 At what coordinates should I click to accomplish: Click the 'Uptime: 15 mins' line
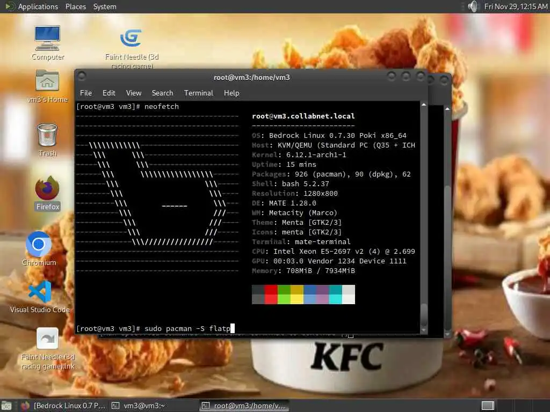[284, 165]
